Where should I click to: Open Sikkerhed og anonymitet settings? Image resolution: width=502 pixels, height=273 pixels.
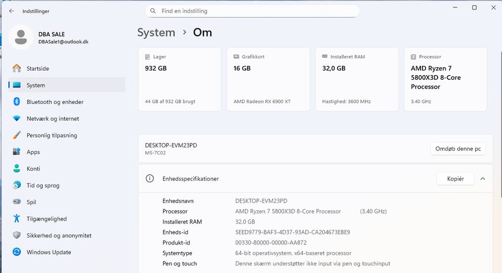pyautogui.click(x=59, y=235)
